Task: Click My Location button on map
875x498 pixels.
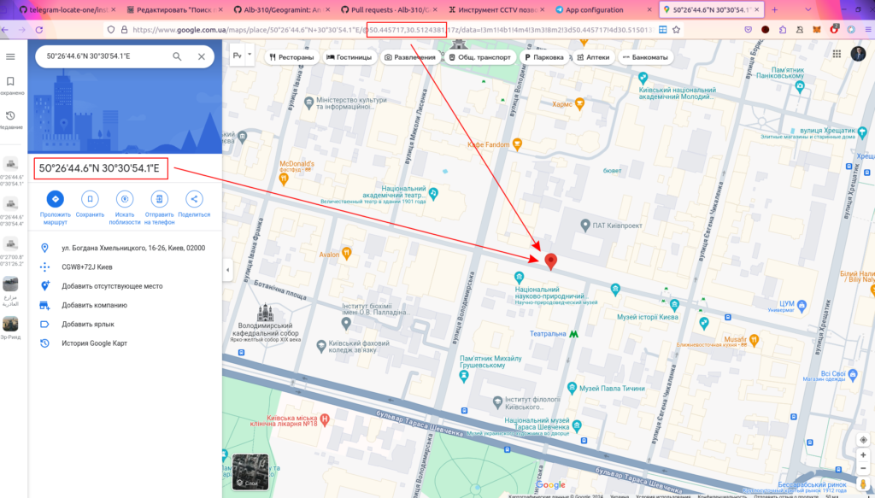Action: (863, 440)
